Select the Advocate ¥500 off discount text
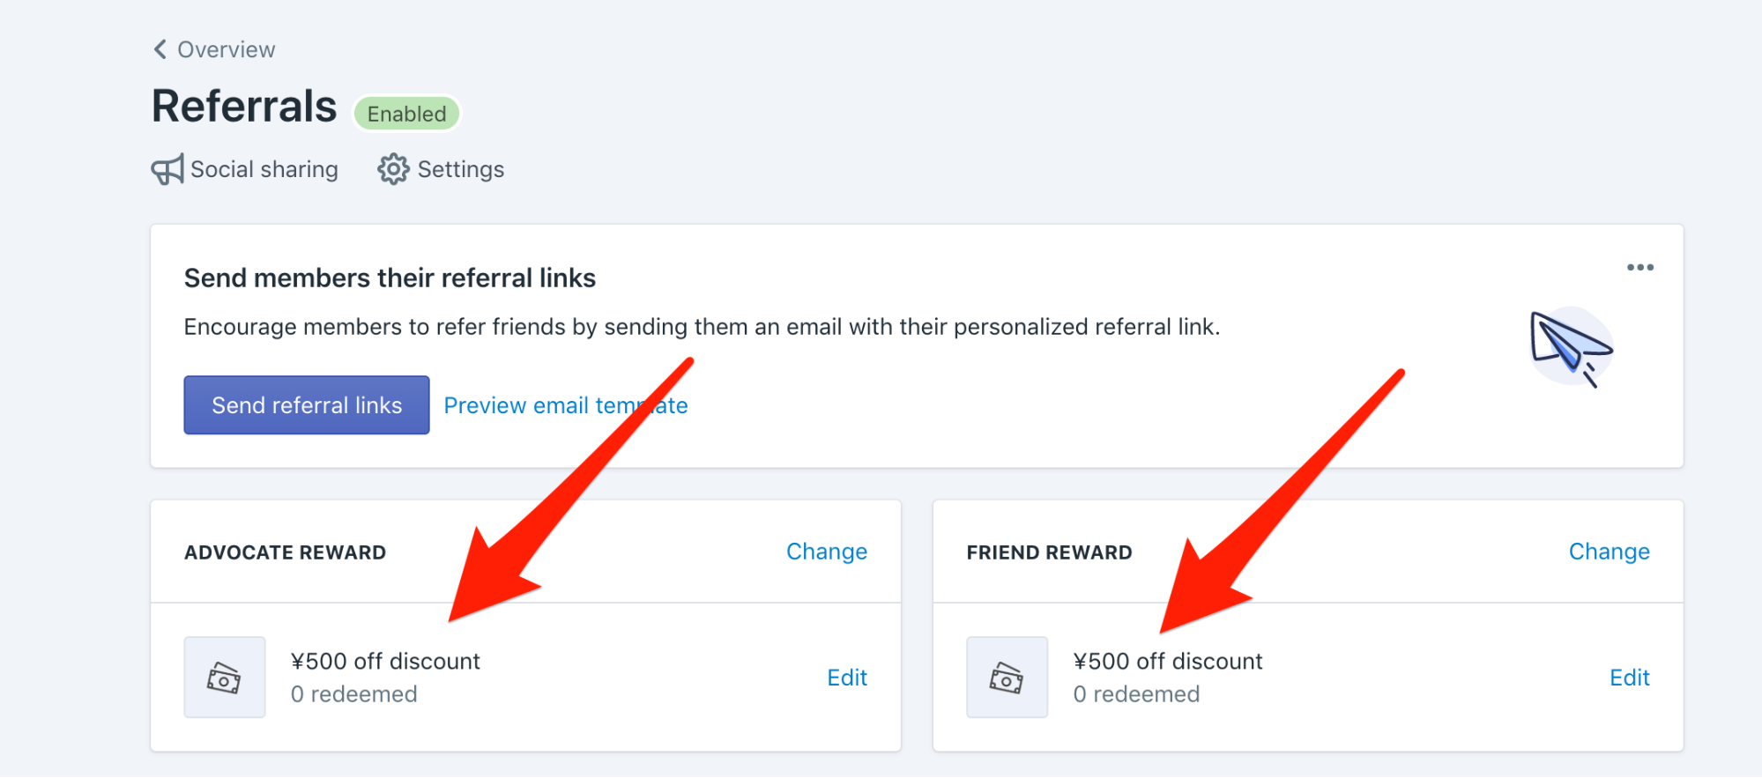The height and width of the screenshot is (778, 1762). 385,661
